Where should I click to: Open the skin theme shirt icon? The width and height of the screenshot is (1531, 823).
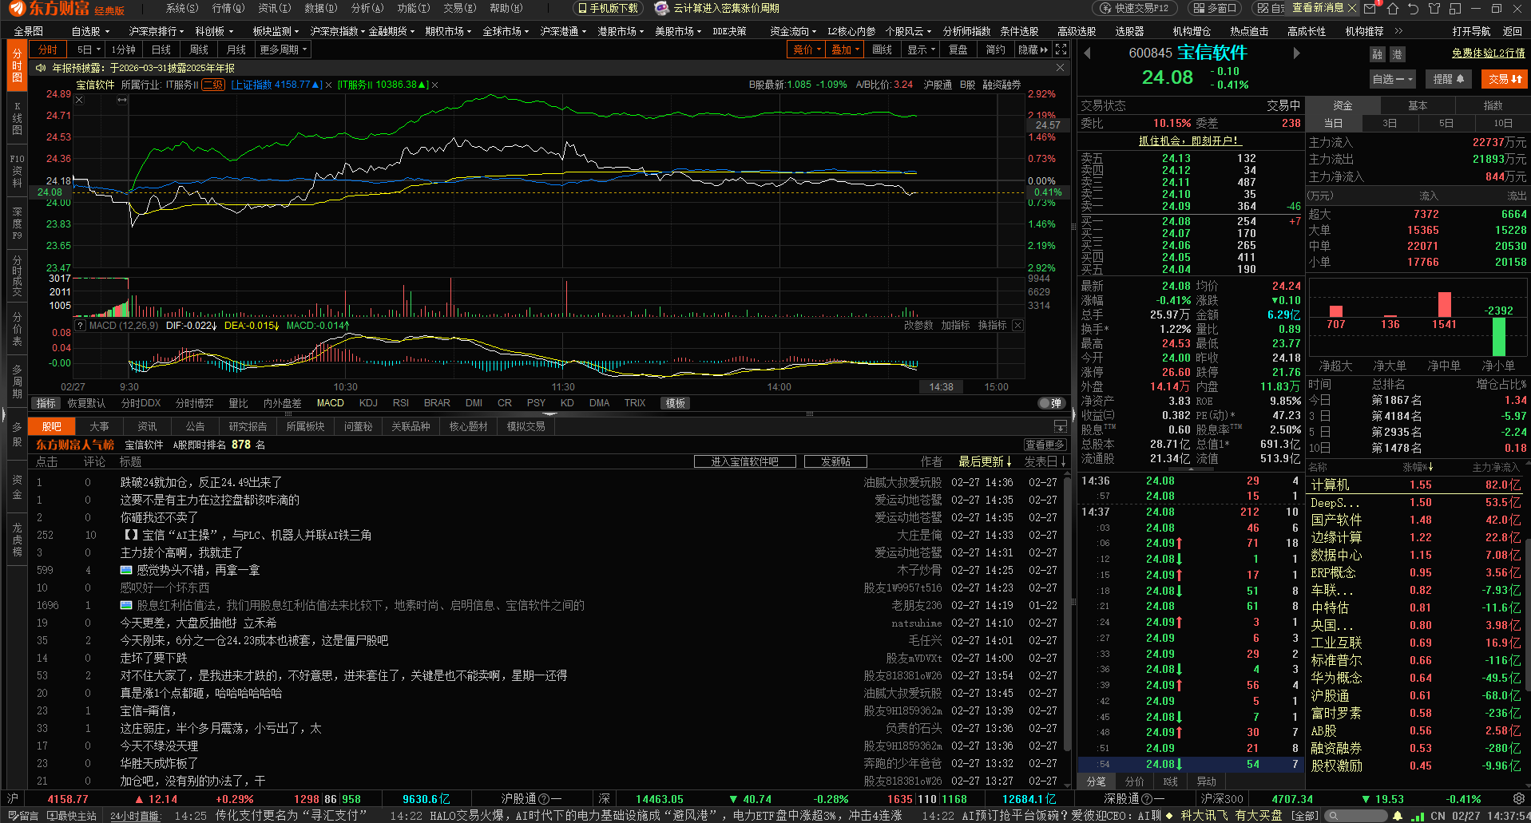pos(1434,9)
